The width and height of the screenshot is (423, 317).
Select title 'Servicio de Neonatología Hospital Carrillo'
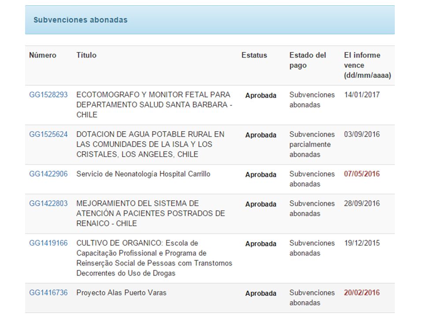click(x=143, y=174)
